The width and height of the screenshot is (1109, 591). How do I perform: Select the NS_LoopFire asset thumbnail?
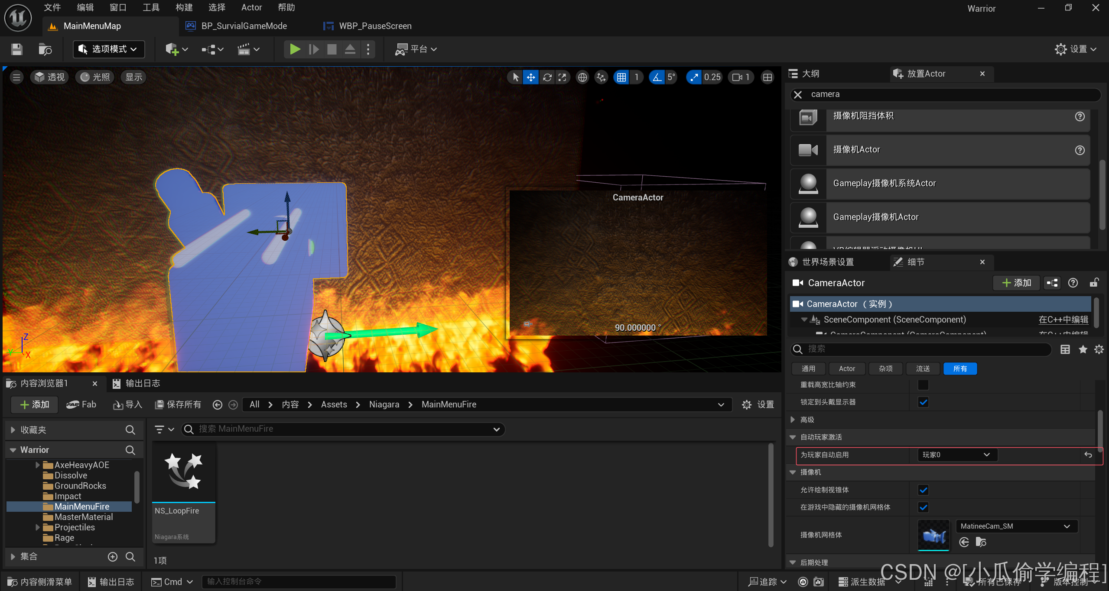point(184,472)
